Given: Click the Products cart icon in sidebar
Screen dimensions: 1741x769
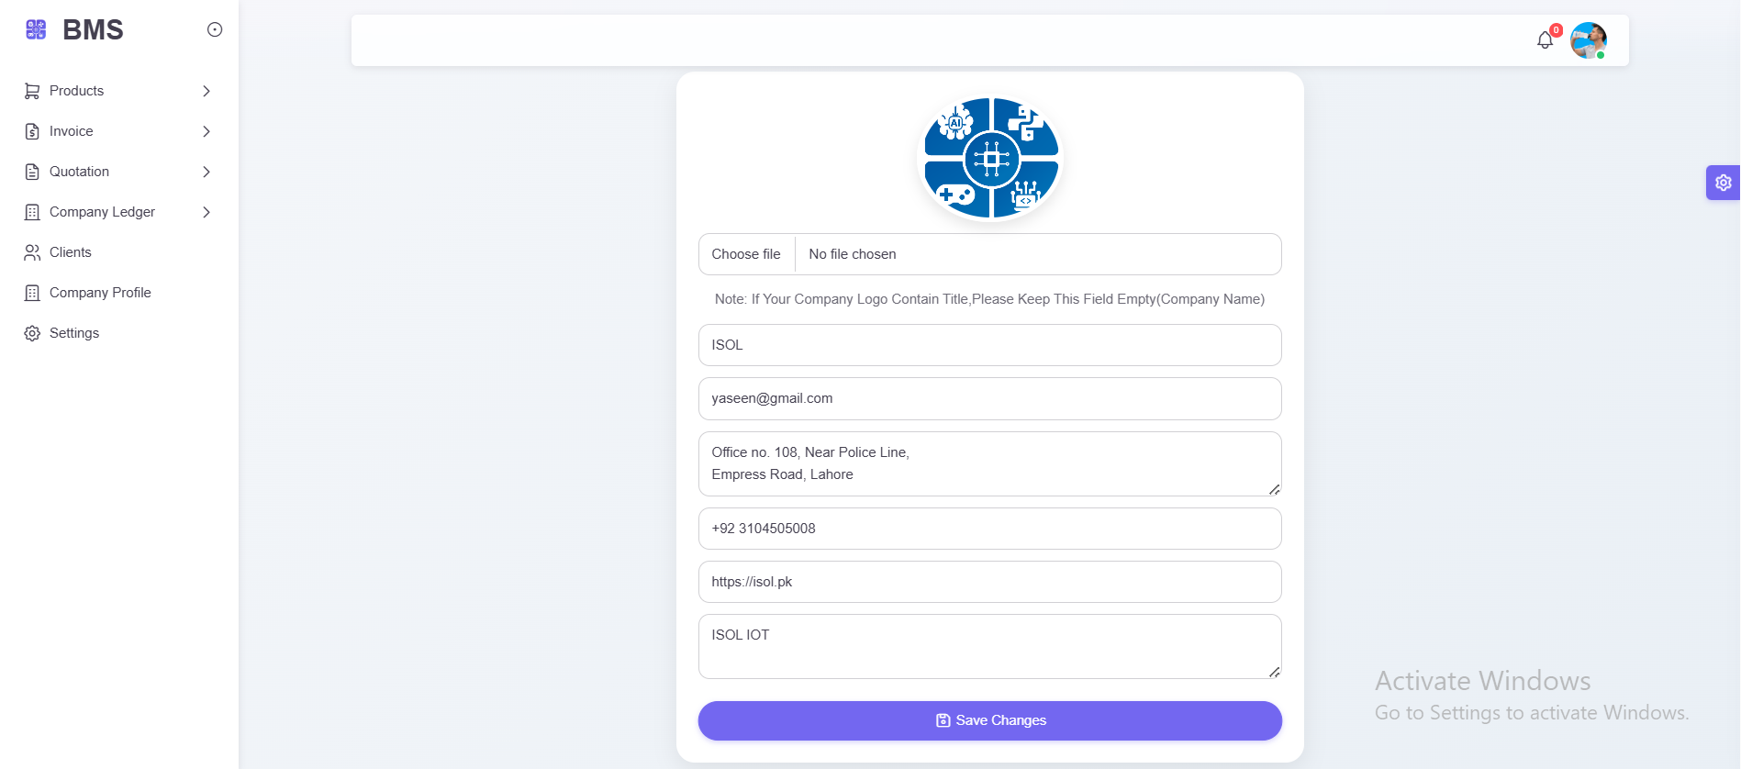Looking at the screenshot, I should 32,91.
